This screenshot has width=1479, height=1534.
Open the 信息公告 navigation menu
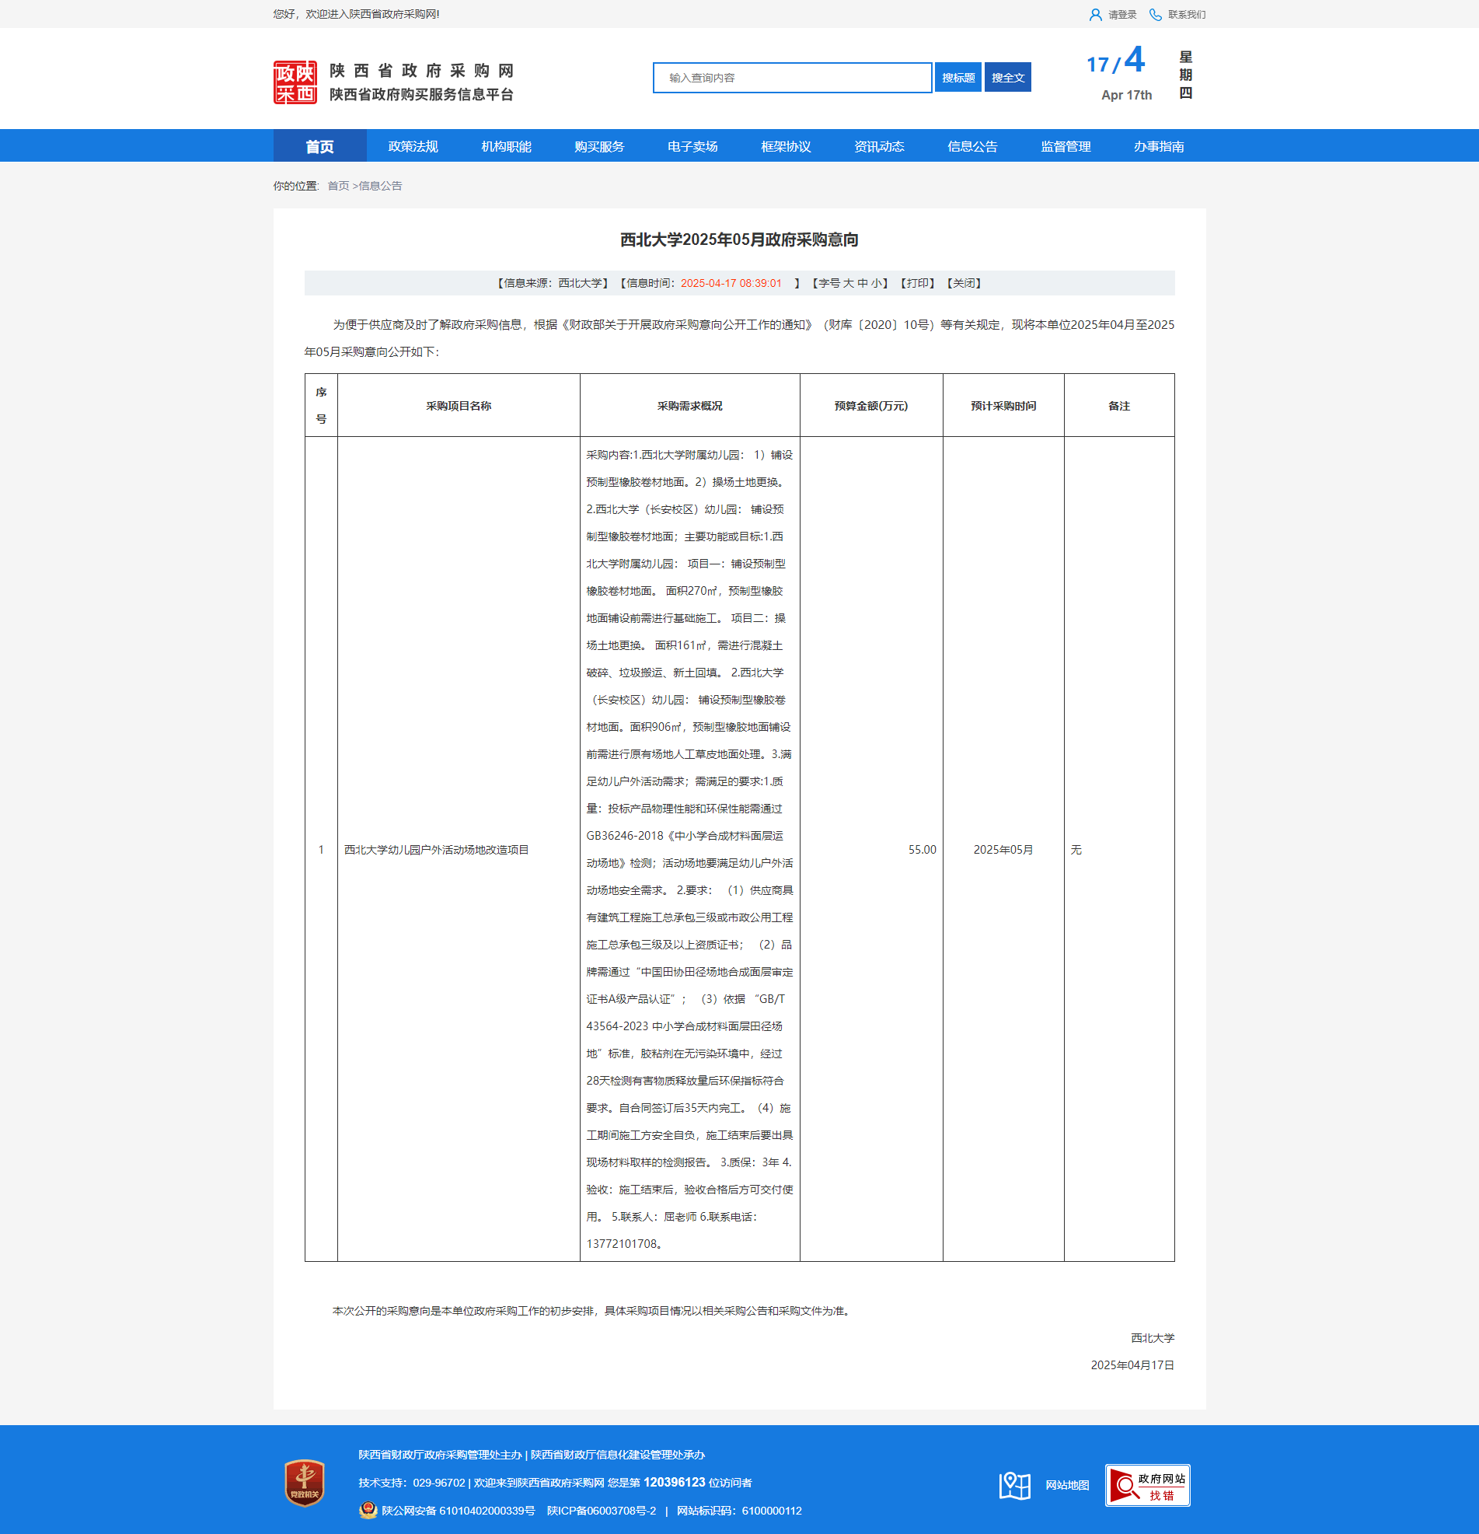[972, 146]
